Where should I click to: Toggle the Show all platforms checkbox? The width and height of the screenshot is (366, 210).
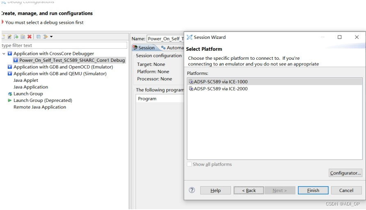coord(189,164)
